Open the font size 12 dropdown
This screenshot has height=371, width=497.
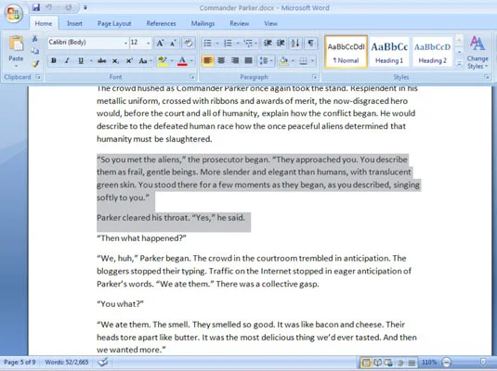(x=140, y=43)
